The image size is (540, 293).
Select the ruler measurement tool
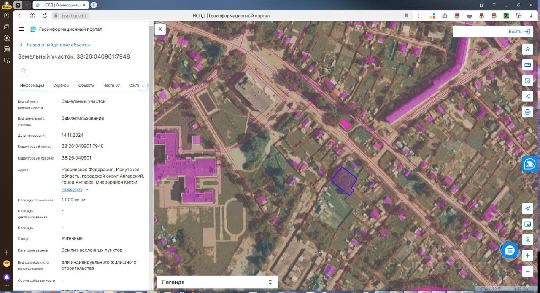point(527,65)
